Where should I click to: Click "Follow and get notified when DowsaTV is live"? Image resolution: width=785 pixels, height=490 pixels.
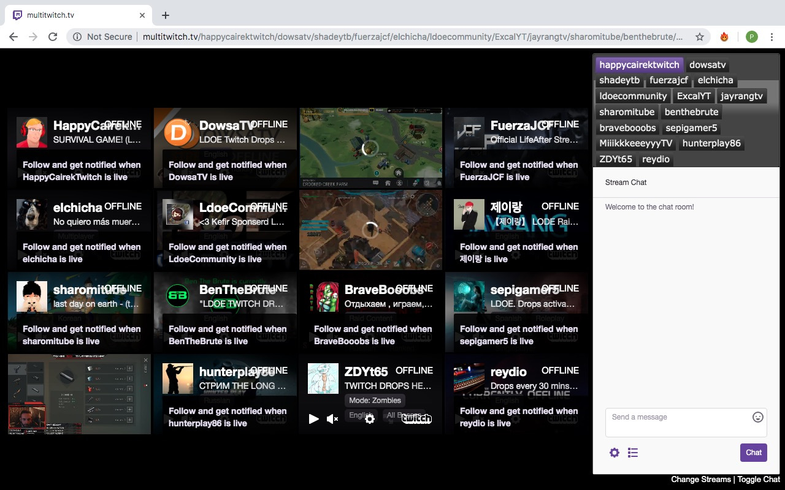tap(228, 171)
